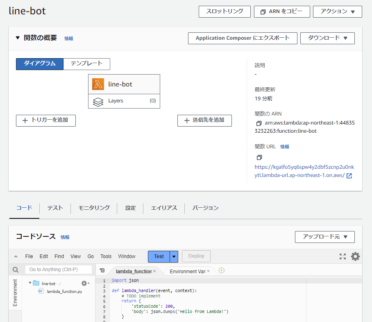Open the ダウンロード dropdown
This screenshot has width=372, height=322.
pyautogui.click(x=327, y=38)
